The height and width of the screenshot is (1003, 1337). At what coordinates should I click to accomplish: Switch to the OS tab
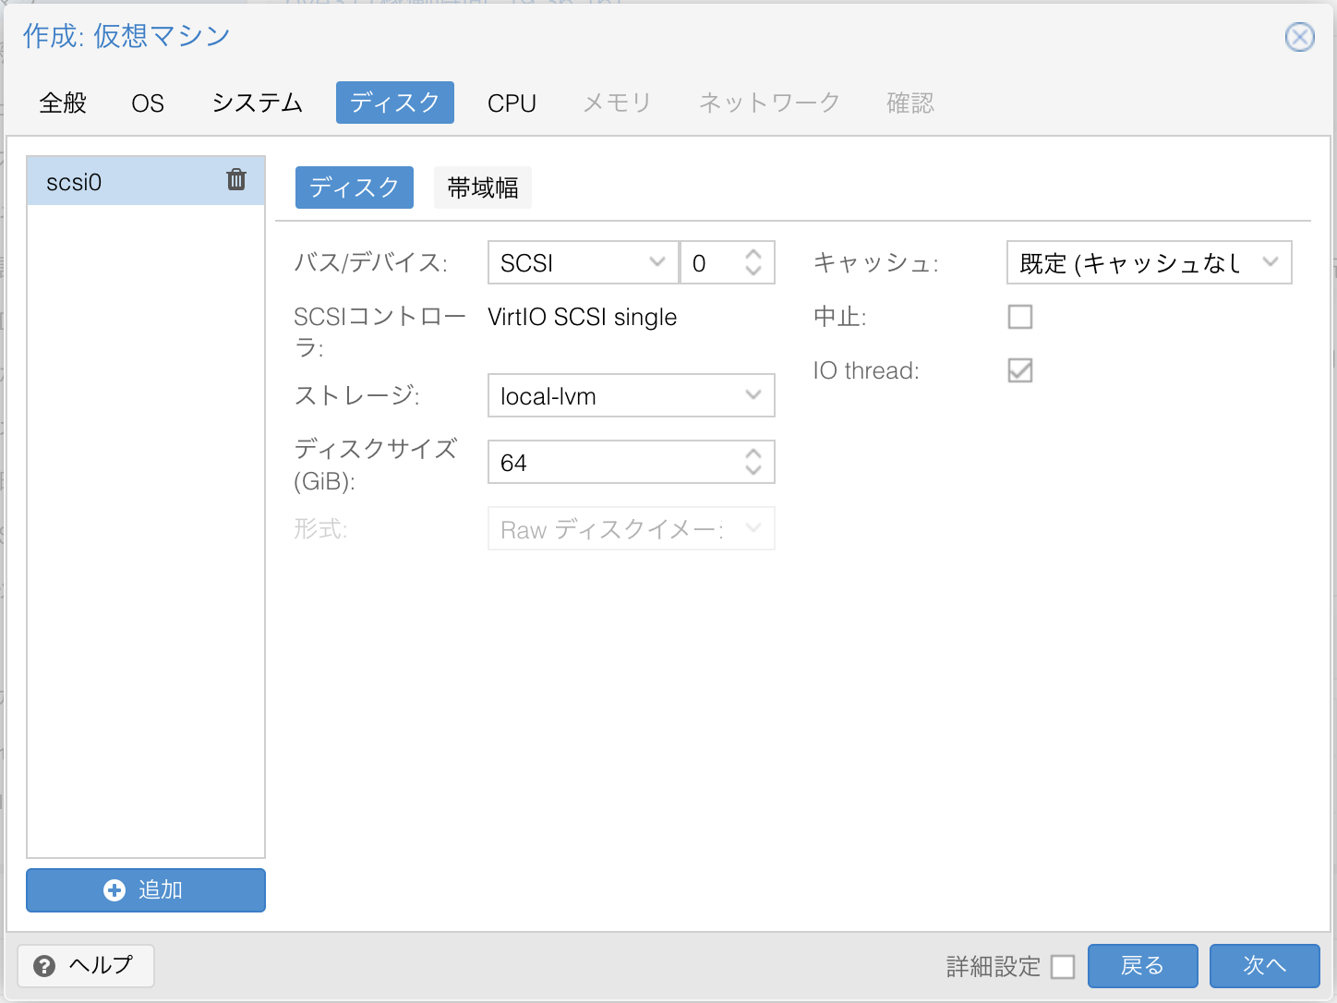click(x=148, y=103)
